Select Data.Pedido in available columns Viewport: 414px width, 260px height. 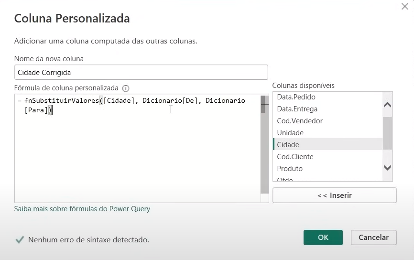(x=296, y=97)
